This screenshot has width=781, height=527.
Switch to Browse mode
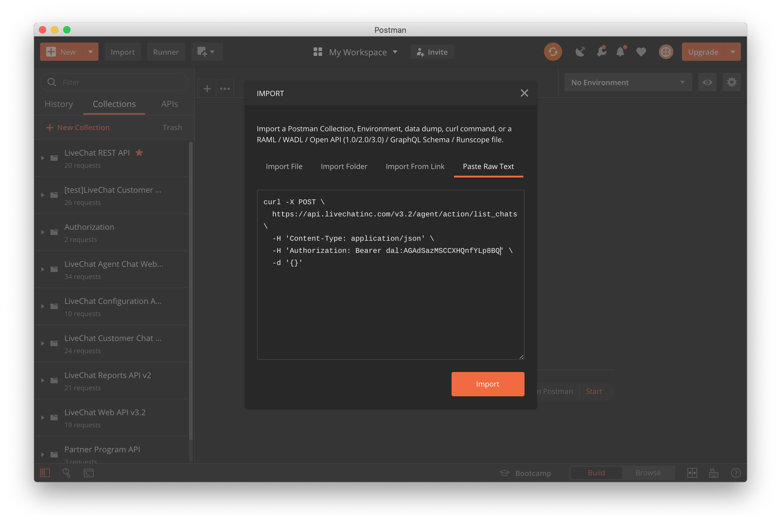click(x=648, y=473)
